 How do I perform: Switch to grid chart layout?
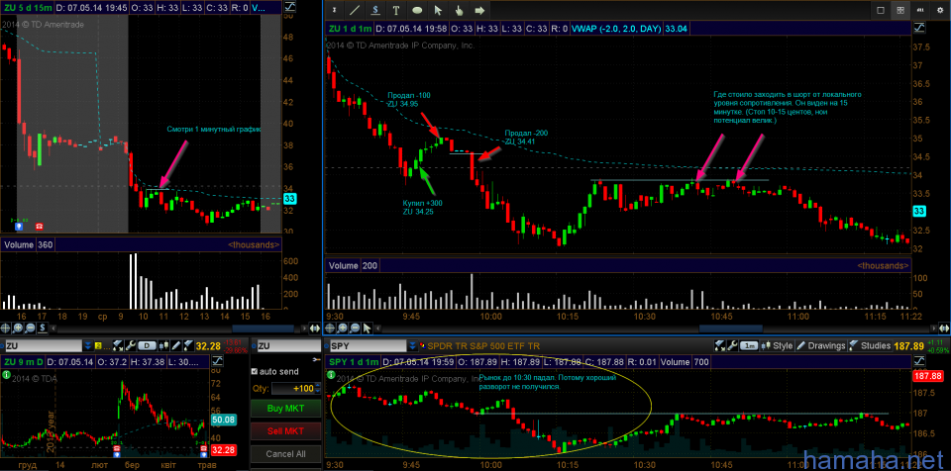(x=900, y=10)
